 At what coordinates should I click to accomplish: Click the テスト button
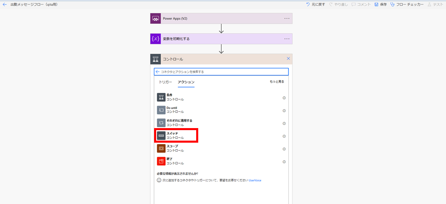[x=435, y=4]
